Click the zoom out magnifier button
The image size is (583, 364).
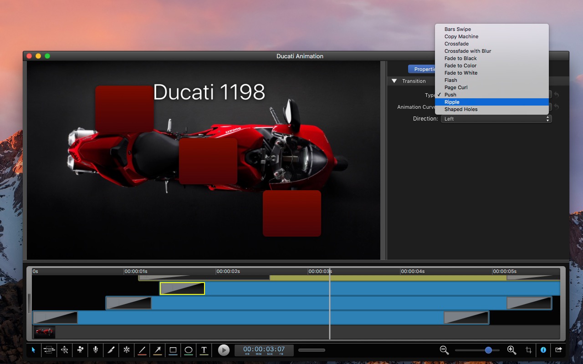tap(444, 350)
